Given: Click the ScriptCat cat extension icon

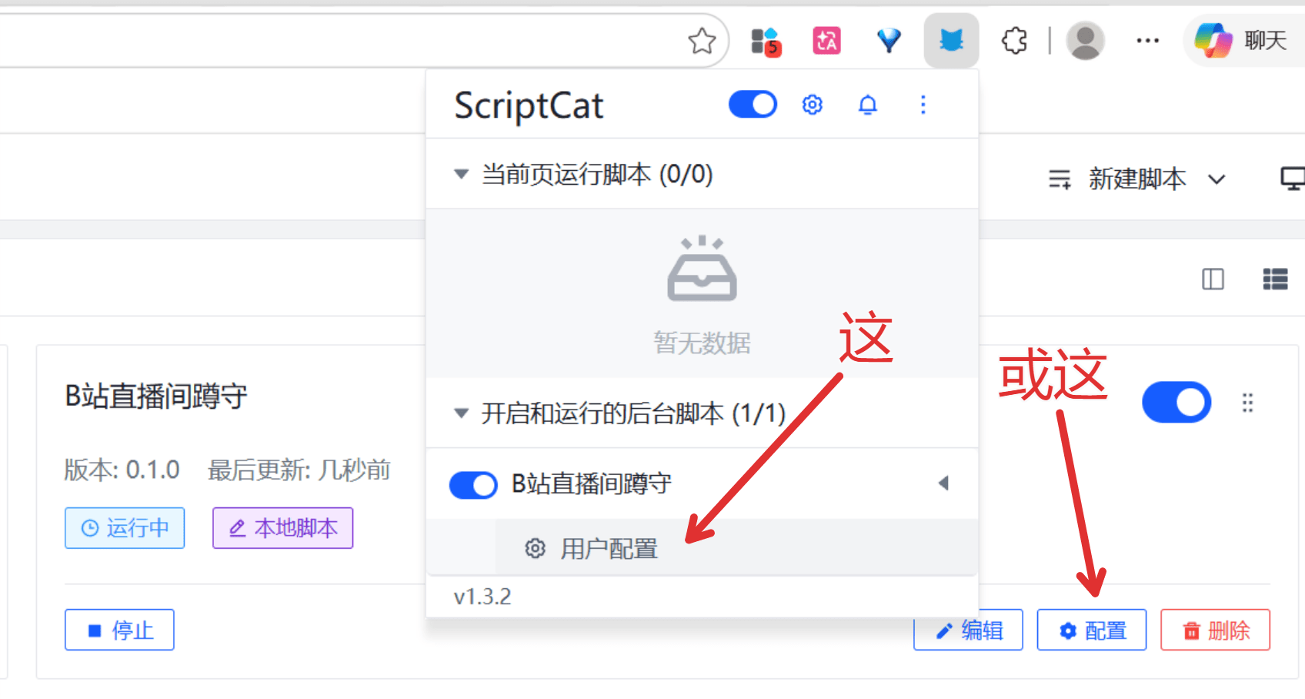Looking at the screenshot, I should pos(951,41).
